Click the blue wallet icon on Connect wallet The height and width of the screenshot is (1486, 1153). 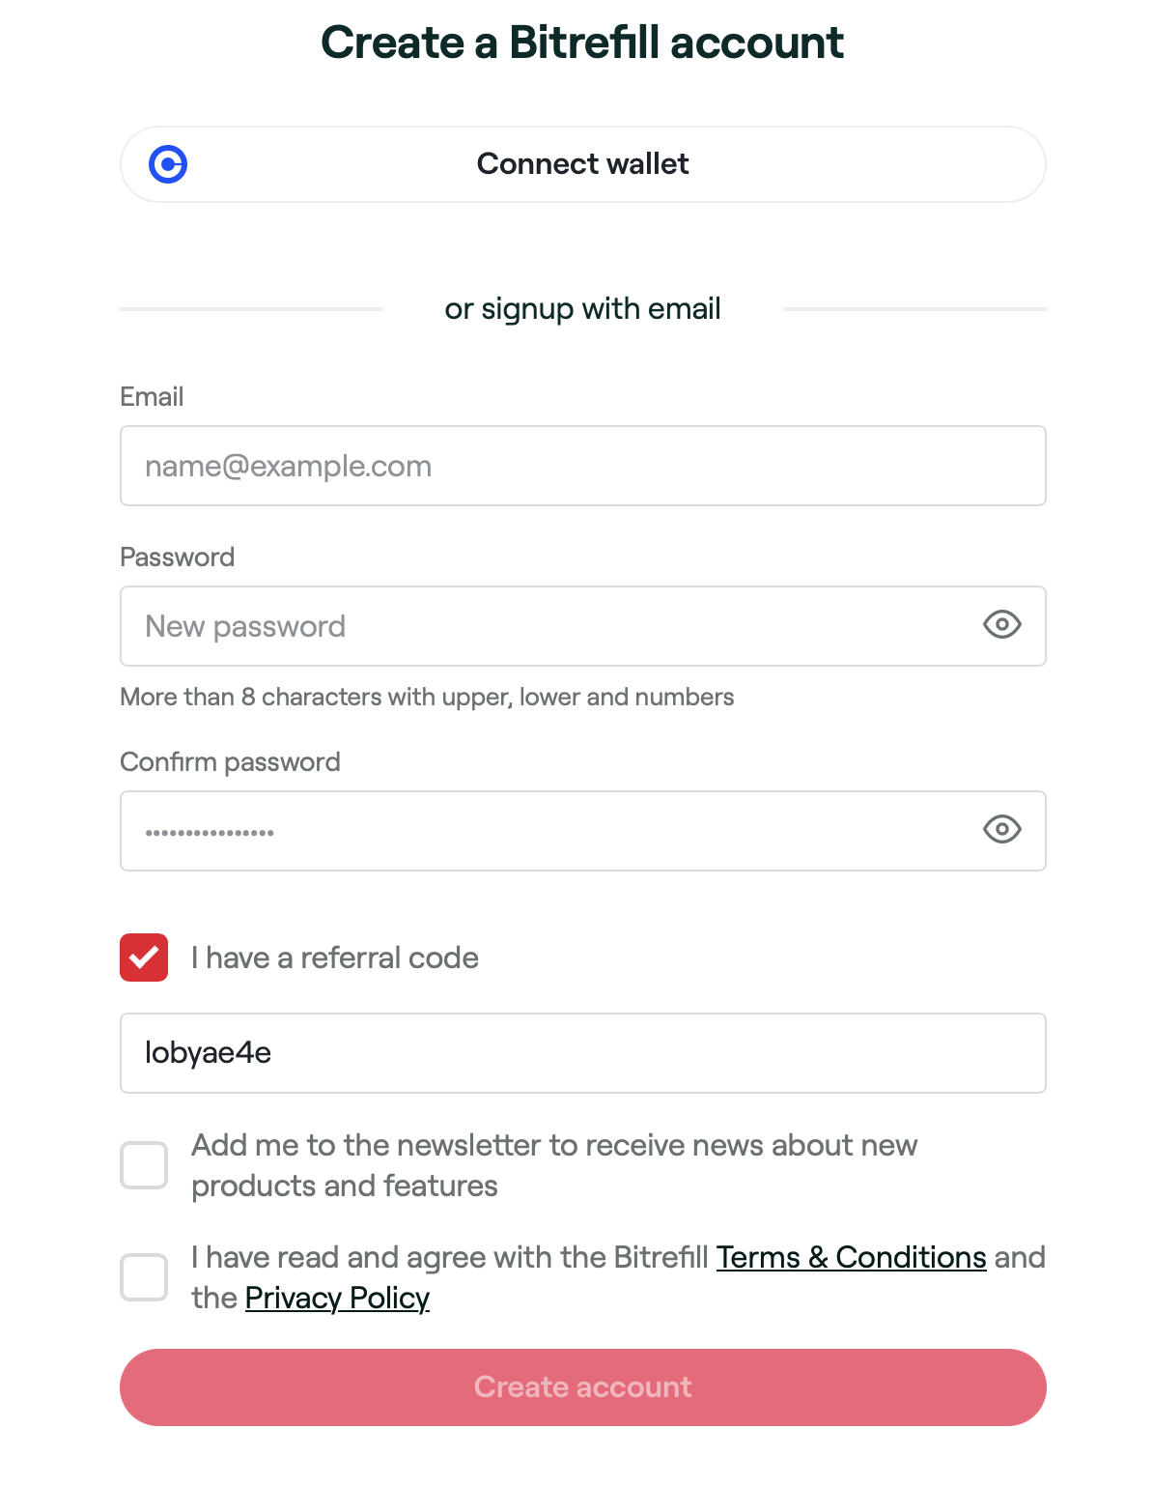click(x=169, y=164)
